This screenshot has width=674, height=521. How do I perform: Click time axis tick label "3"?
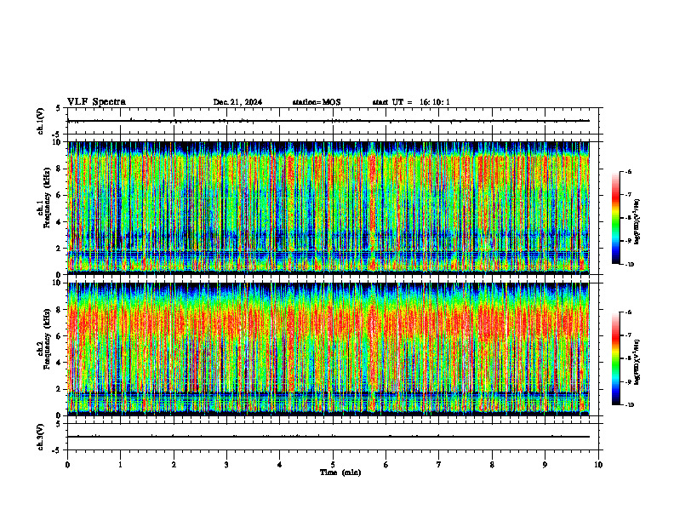226,465
